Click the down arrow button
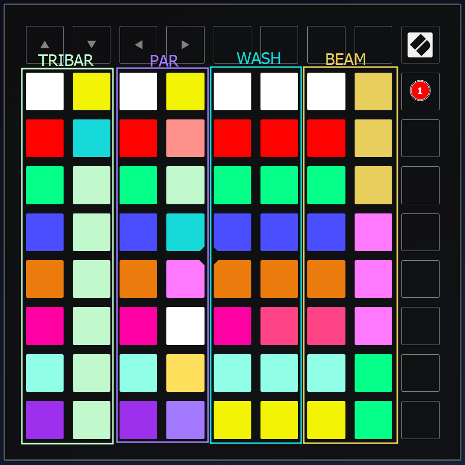The width and height of the screenshot is (465, 465). 92,45
